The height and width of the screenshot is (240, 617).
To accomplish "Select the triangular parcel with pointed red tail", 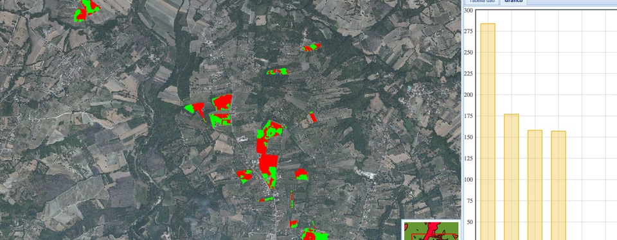I will (x=195, y=110).
